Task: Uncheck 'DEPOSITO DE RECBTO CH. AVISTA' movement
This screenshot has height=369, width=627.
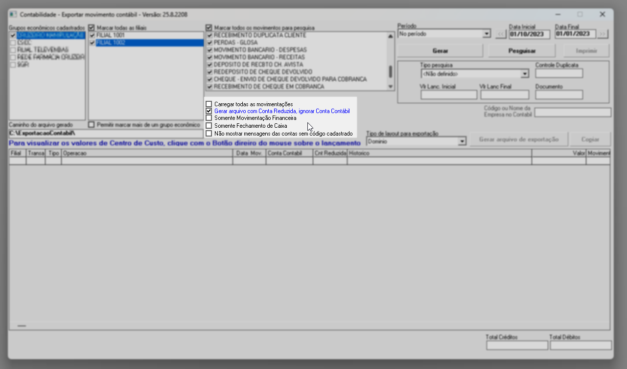Action: (x=210, y=65)
